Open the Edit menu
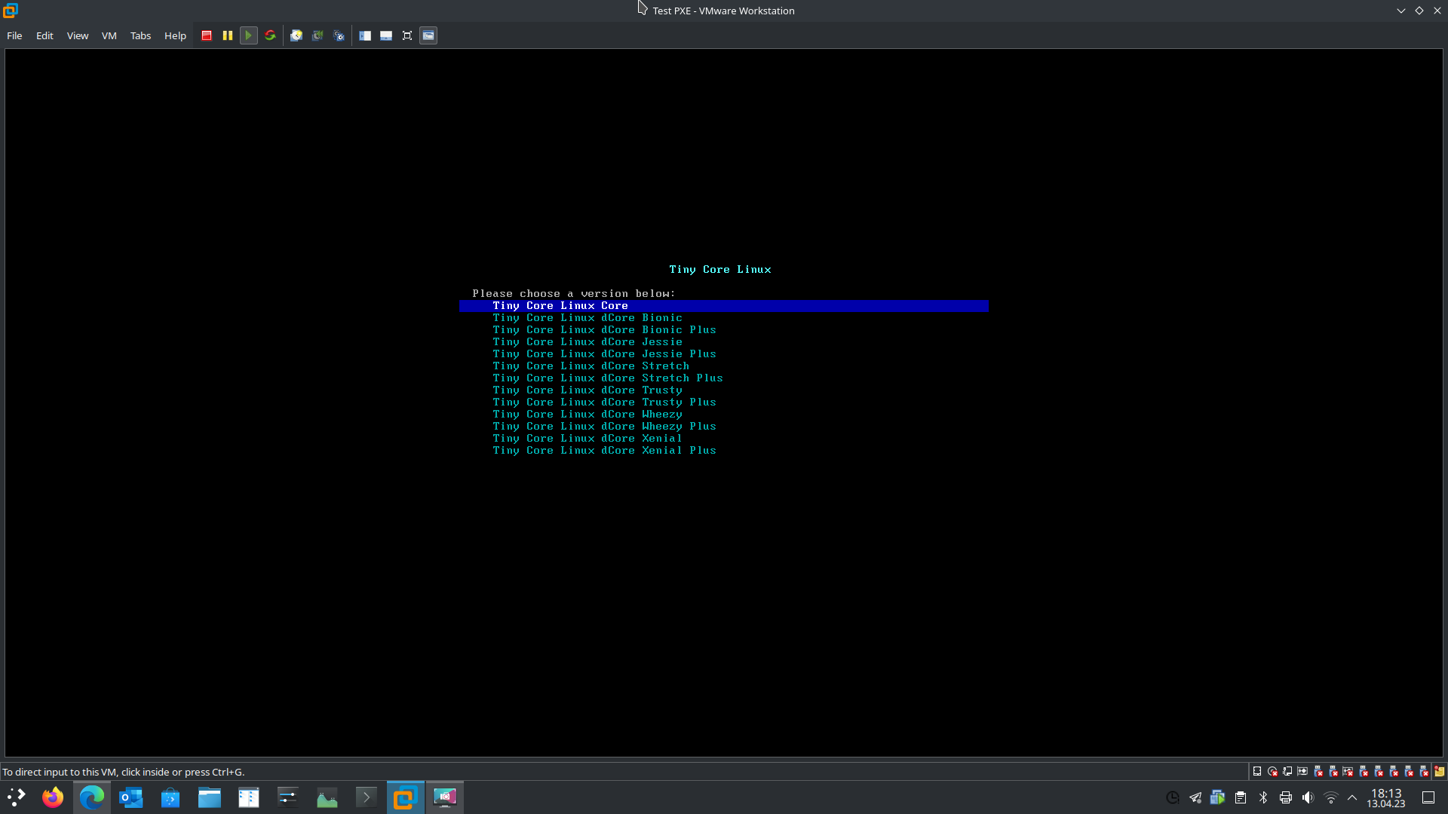 click(x=44, y=35)
